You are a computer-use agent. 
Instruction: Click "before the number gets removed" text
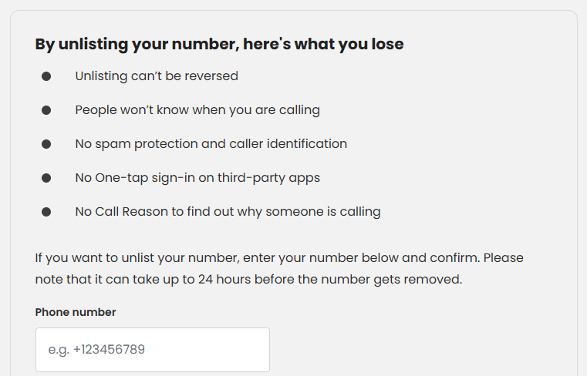tap(363, 279)
